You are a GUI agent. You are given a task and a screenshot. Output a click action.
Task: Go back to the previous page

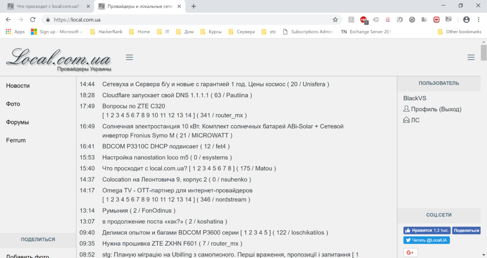tap(8, 20)
